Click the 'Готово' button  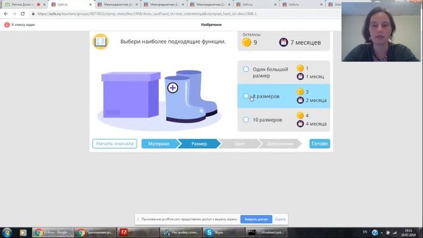[320, 143]
